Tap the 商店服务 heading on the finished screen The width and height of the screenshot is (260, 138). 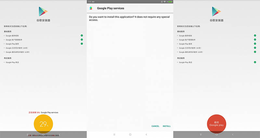point(181,58)
